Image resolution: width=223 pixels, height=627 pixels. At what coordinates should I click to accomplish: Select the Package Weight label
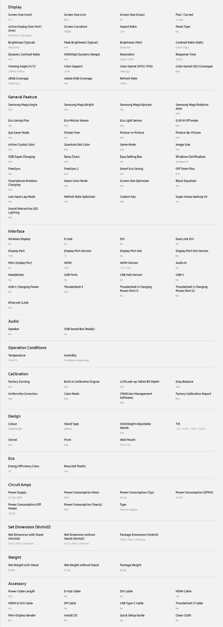pos(131,565)
